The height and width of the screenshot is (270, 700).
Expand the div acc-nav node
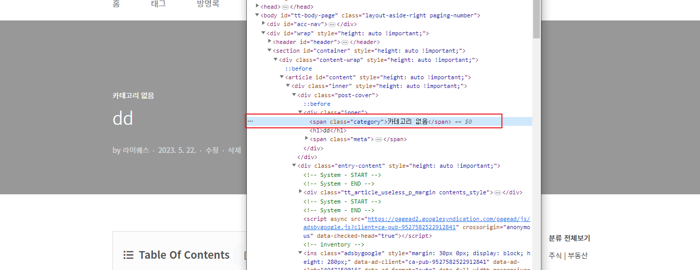coord(264,24)
